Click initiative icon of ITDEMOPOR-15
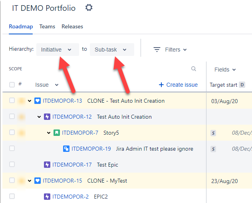Screen dimensions: 252x203 (x=38, y=181)
